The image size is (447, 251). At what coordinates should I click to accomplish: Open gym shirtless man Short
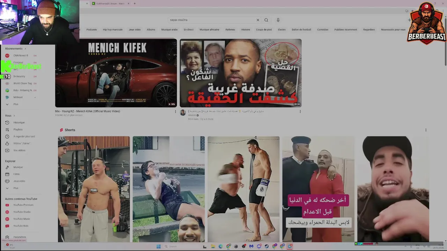94,189
